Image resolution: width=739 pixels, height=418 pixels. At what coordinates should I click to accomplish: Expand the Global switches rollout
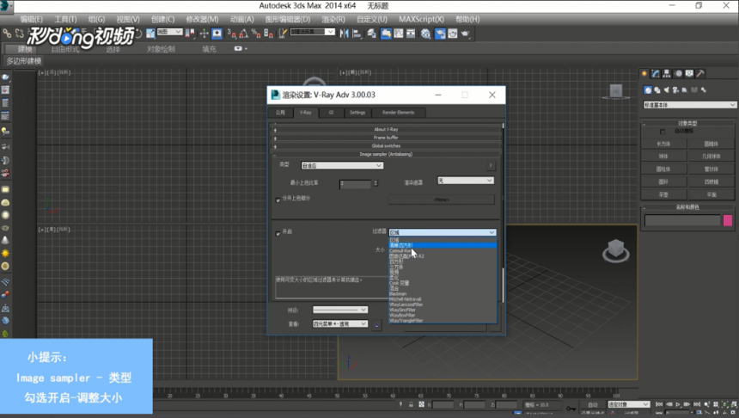tap(386, 145)
